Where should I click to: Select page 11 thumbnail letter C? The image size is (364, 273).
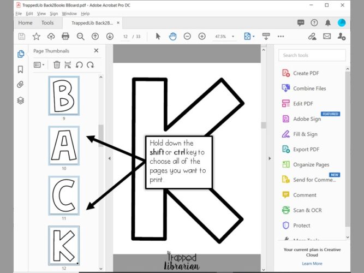64,195
